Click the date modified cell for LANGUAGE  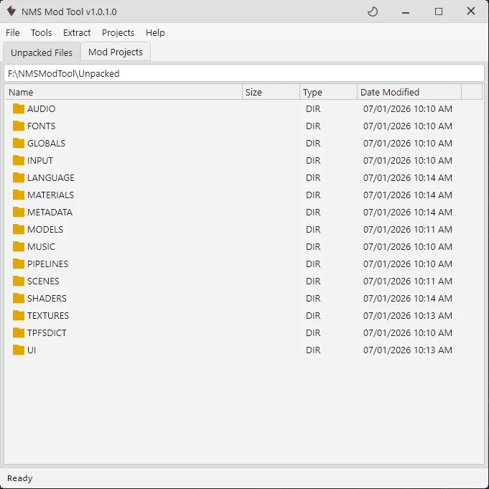(408, 177)
